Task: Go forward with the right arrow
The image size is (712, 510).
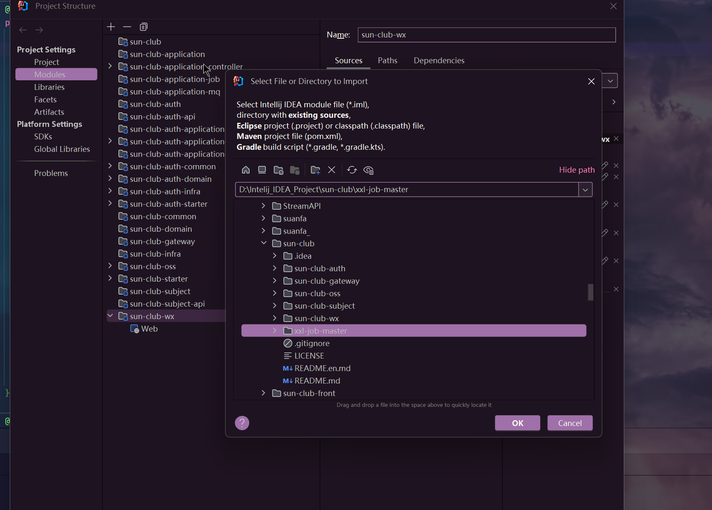Action: [x=39, y=30]
